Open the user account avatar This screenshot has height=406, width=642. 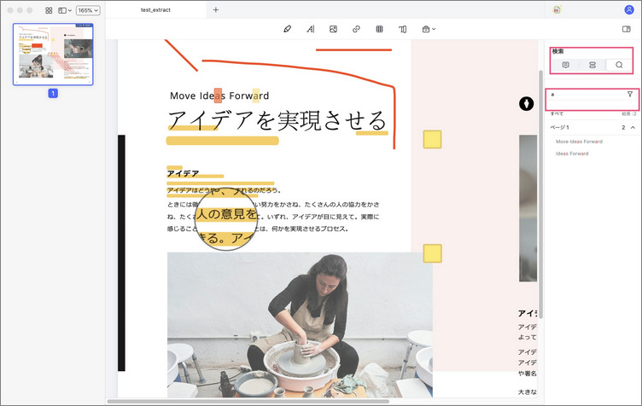click(629, 10)
